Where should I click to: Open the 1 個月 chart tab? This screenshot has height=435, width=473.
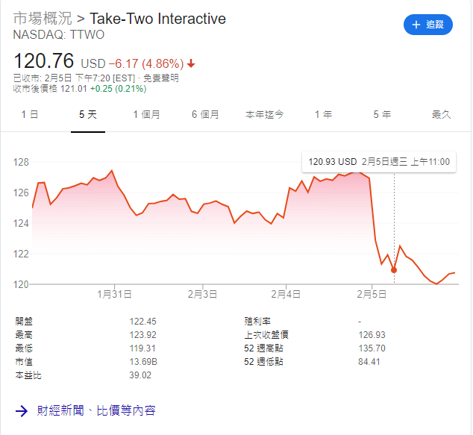click(x=146, y=114)
